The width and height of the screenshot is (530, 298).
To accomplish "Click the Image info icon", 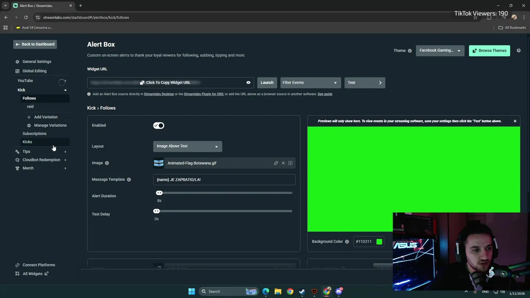I will click(107, 163).
